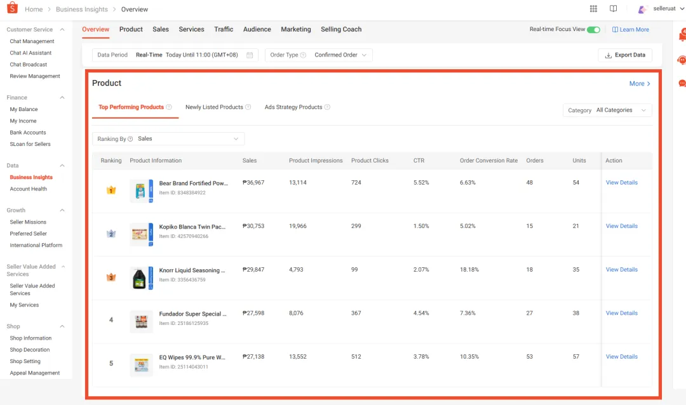Open Account Health in the sidebar

point(28,189)
